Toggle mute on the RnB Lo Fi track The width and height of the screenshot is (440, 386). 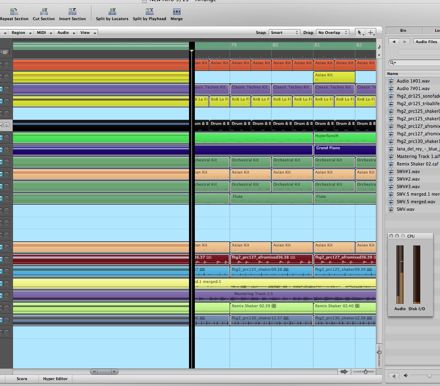coord(1,101)
